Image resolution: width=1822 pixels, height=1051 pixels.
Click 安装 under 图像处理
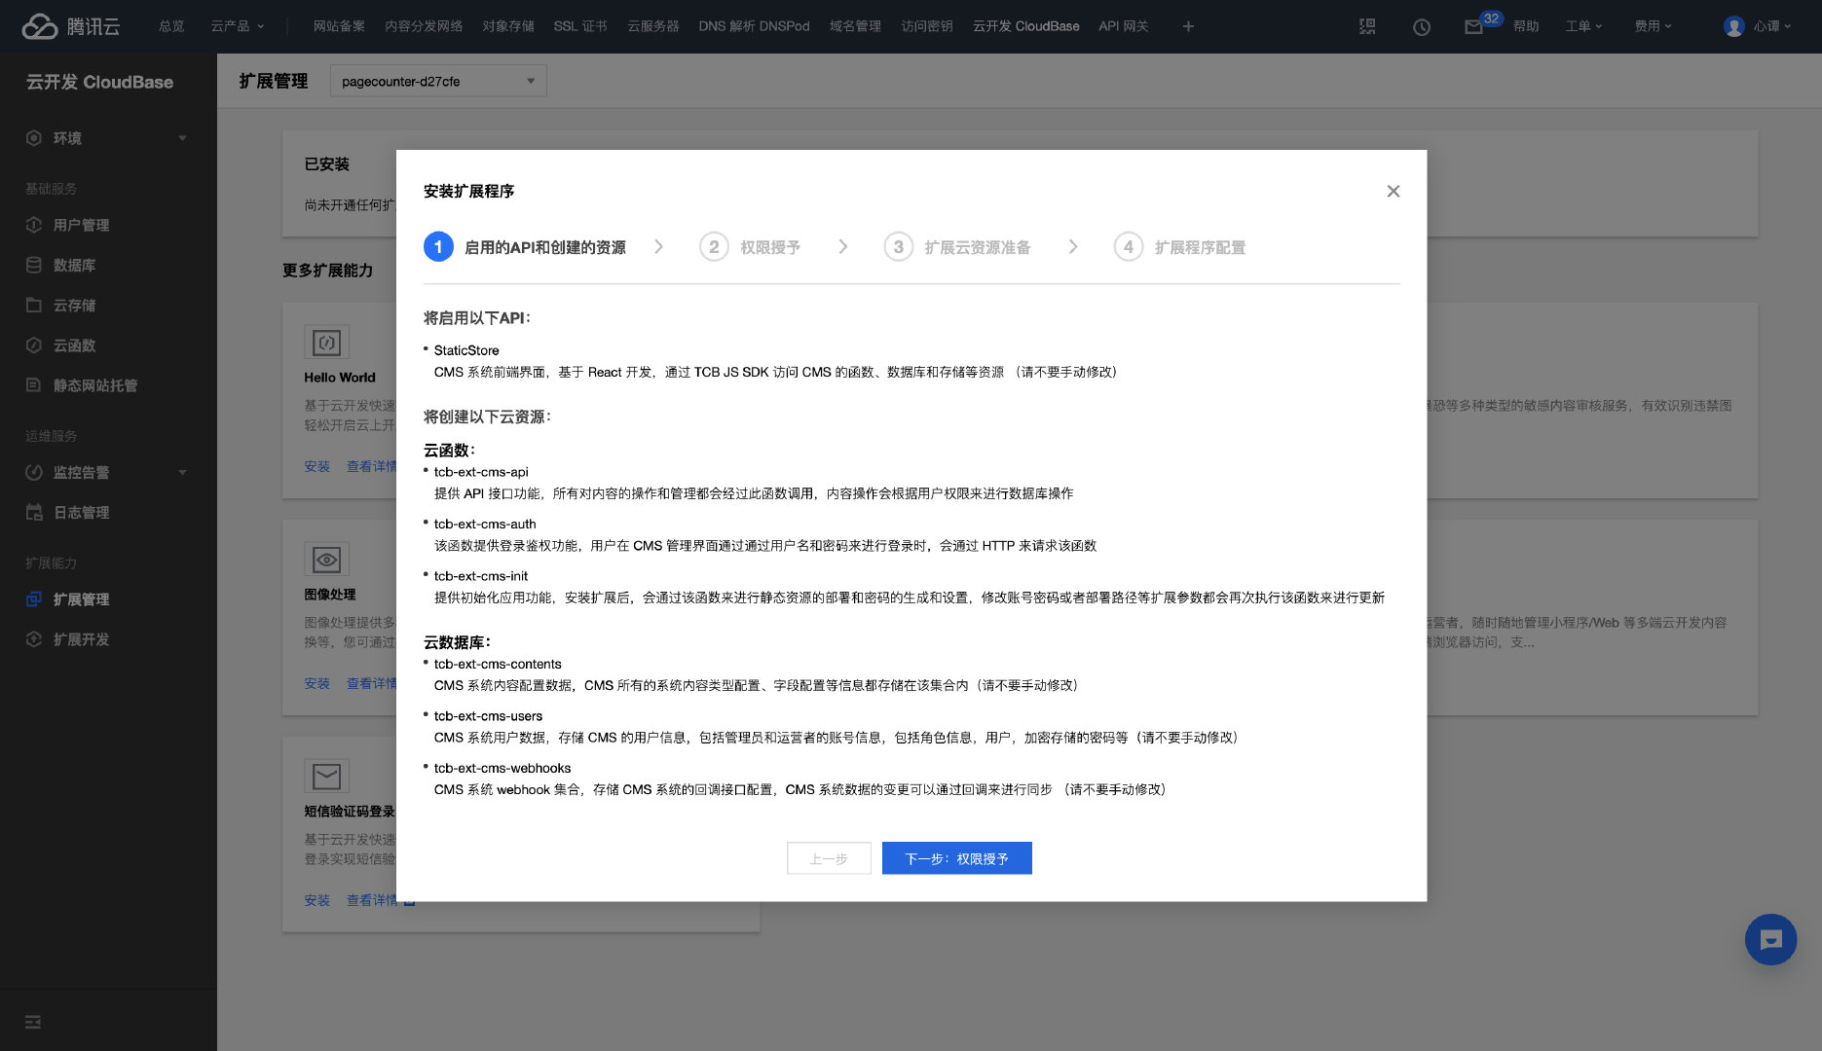click(x=317, y=684)
